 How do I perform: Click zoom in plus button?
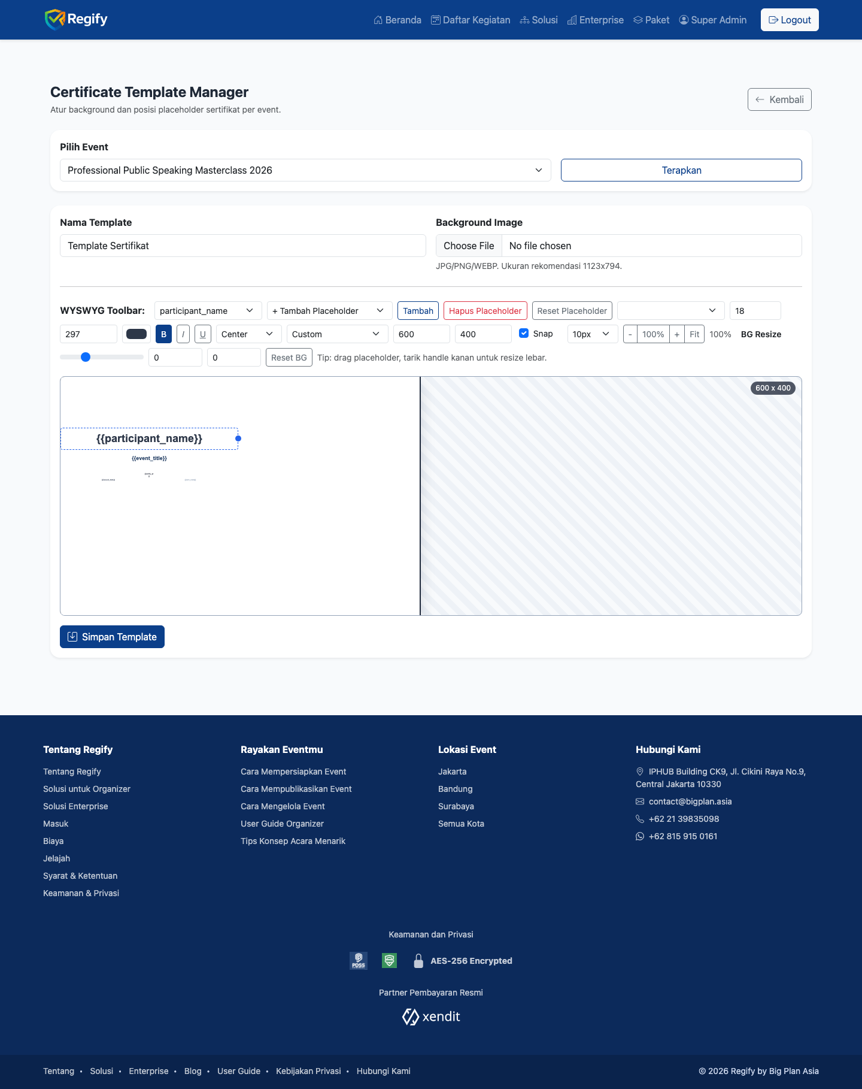point(677,334)
